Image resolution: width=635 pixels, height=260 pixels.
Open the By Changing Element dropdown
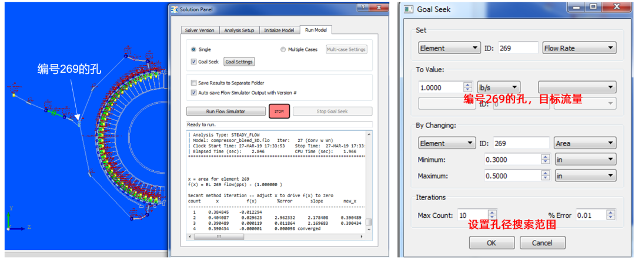[x=446, y=143]
